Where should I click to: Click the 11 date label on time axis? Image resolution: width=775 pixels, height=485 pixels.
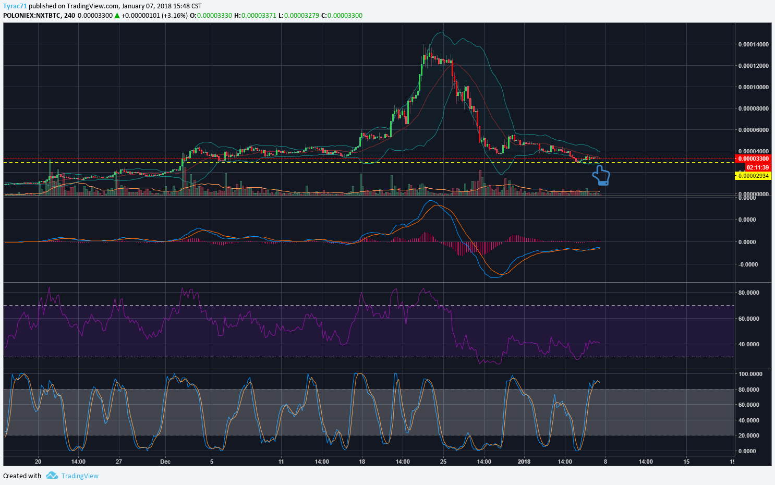(281, 462)
